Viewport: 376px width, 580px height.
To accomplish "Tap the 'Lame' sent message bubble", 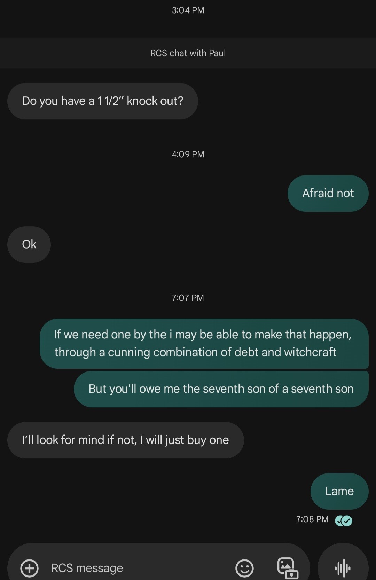I will tap(339, 491).
